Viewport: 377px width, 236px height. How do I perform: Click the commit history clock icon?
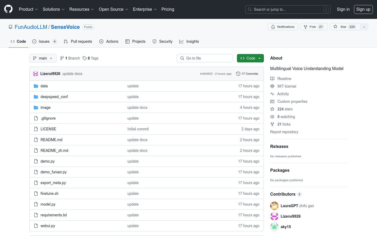click(x=238, y=74)
